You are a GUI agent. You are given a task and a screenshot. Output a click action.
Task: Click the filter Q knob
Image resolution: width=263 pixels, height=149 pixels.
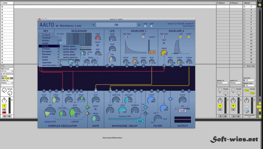[164, 108]
